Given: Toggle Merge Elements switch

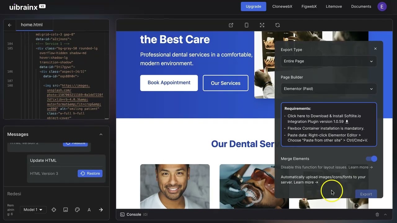Looking at the screenshot, I should pyautogui.click(x=371, y=159).
